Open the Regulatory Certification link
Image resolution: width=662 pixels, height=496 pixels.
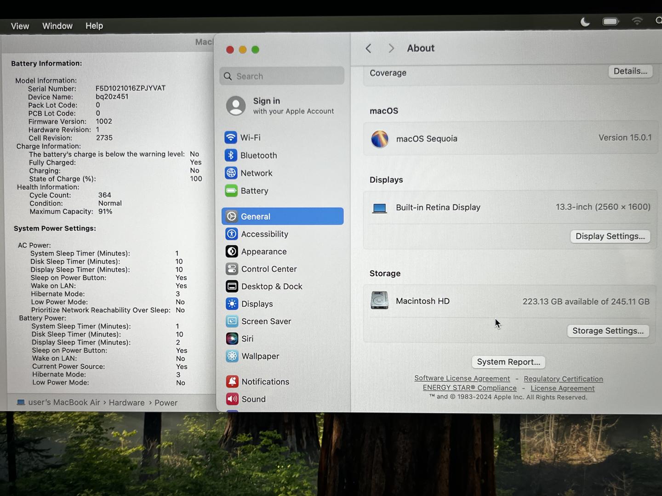pos(563,379)
